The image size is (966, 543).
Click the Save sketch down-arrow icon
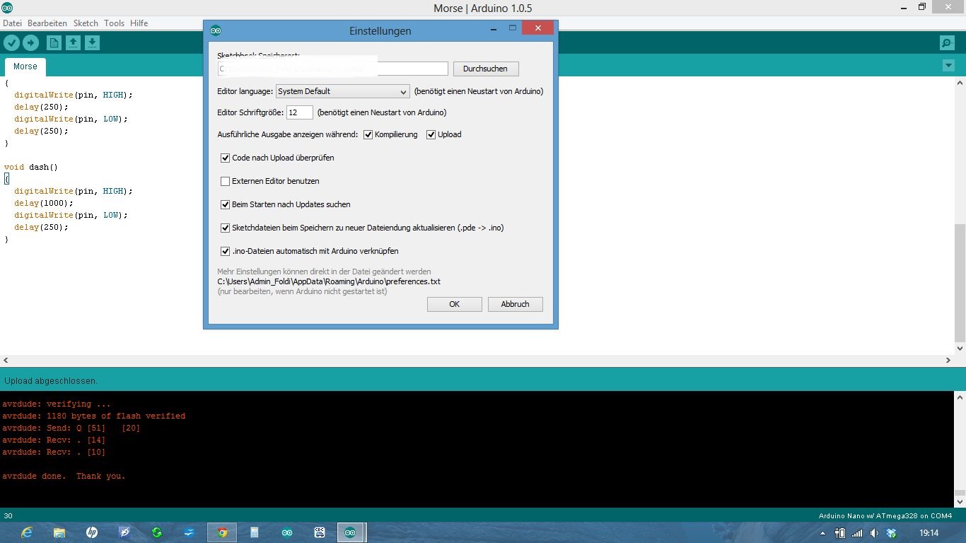pyautogui.click(x=92, y=43)
